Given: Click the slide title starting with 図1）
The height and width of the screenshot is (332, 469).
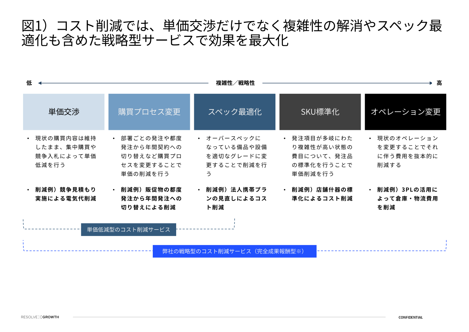Looking at the screenshot, I should [232, 33].
